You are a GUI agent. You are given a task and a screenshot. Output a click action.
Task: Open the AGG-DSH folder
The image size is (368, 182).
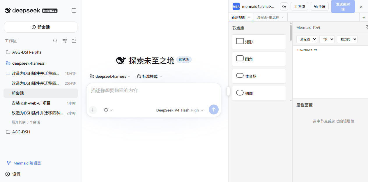pos(41,132)
